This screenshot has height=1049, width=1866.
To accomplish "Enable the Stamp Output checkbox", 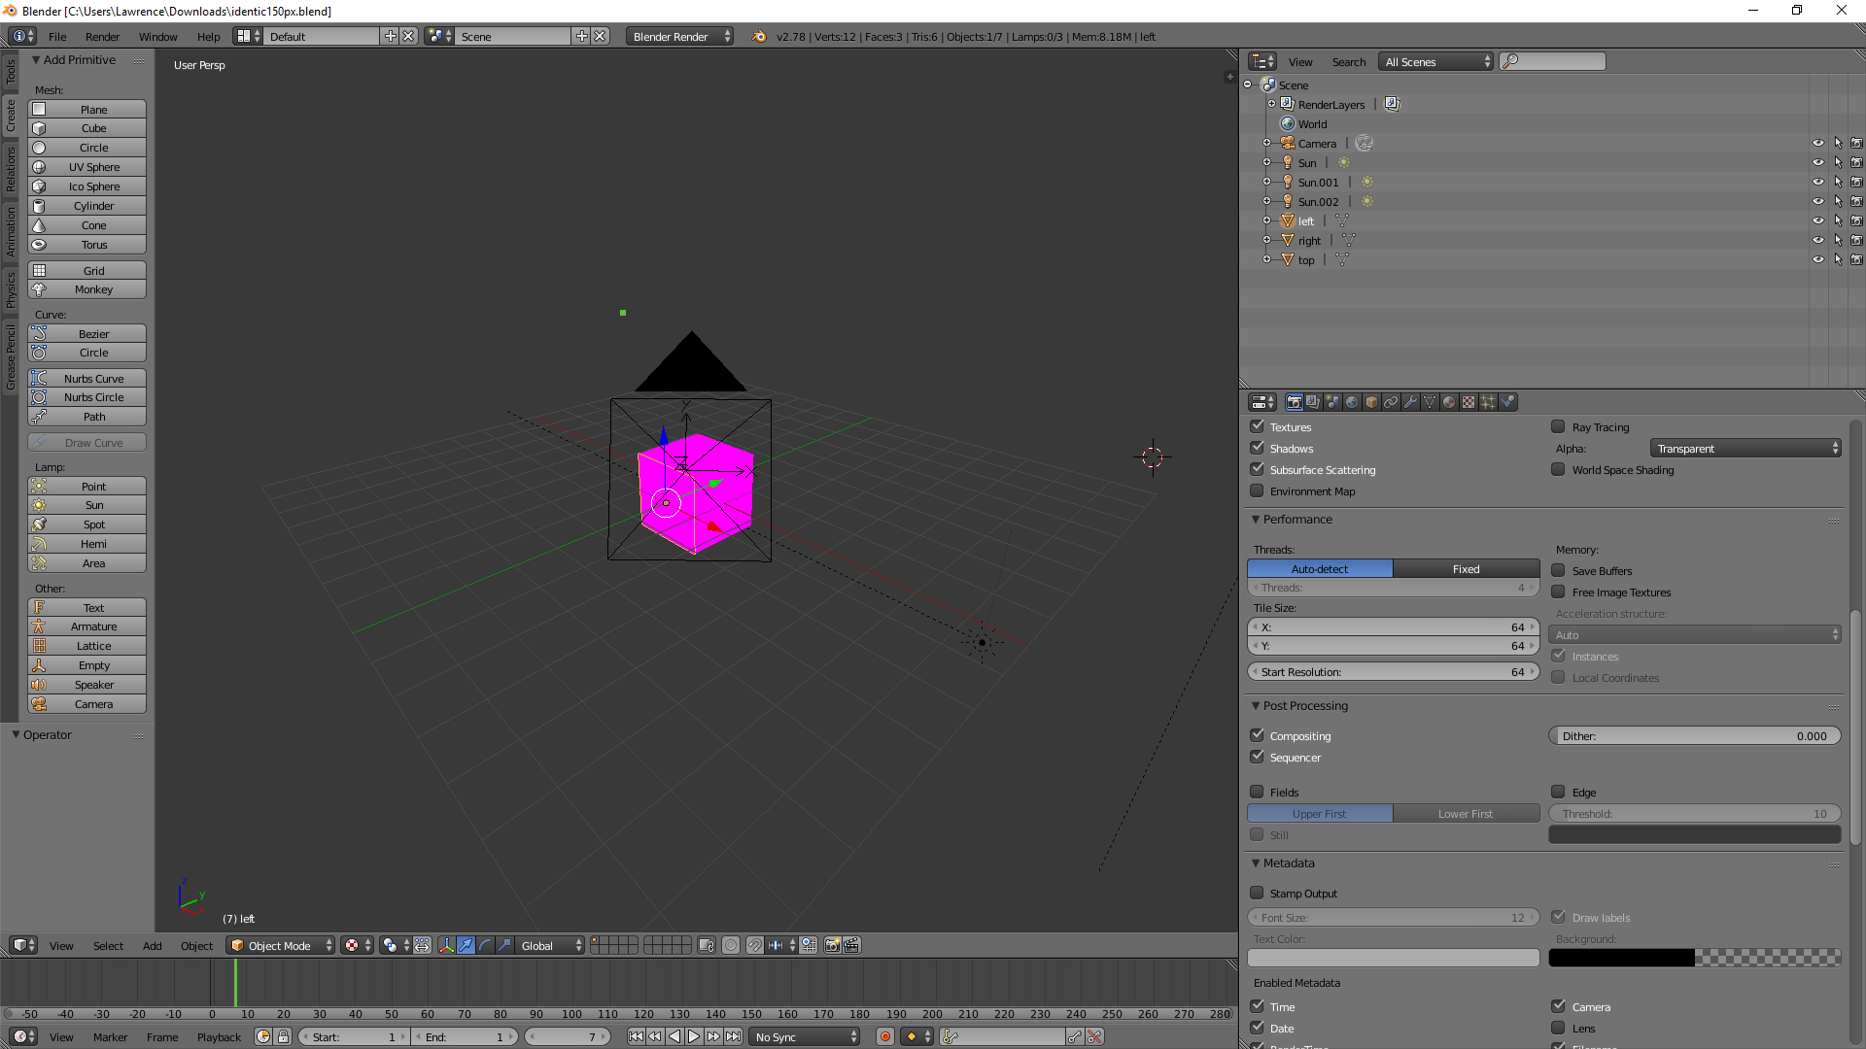I will [x=1257, y=893].
